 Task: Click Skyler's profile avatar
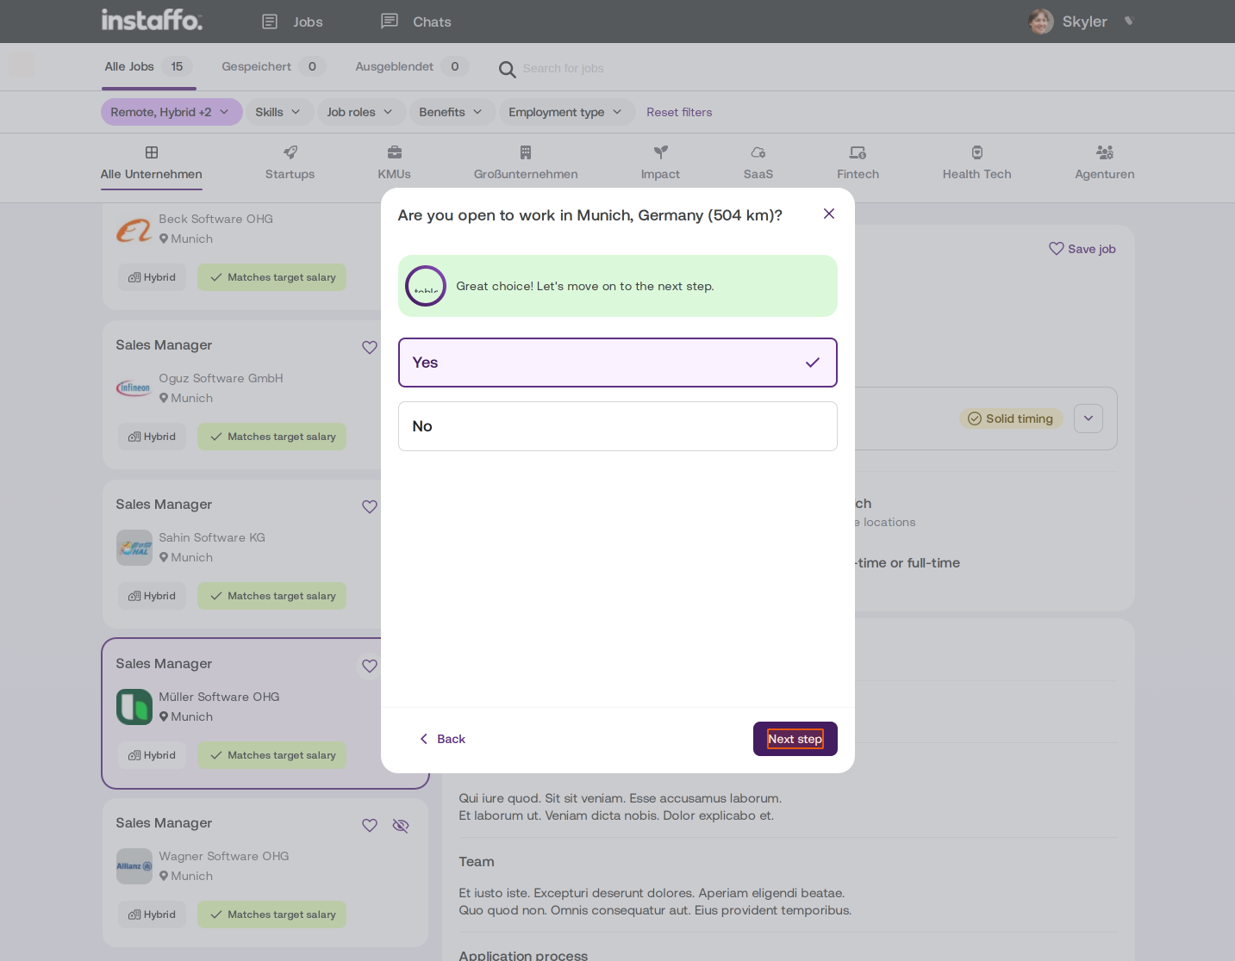(1041, 22)
